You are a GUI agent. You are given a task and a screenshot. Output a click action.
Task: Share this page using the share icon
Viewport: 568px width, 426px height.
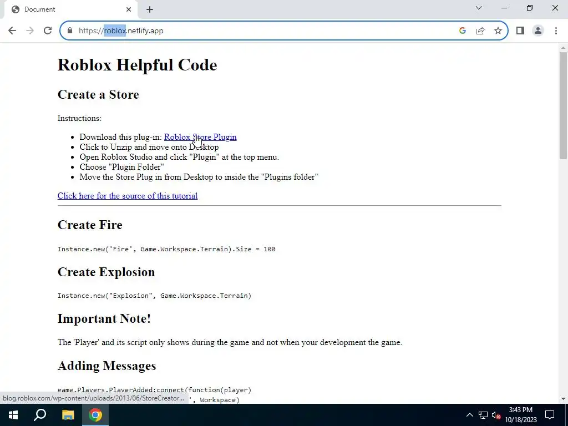(480, 31)
